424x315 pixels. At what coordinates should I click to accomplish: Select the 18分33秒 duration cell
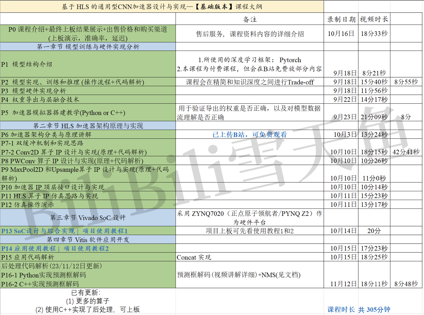[x=374, y=34]
